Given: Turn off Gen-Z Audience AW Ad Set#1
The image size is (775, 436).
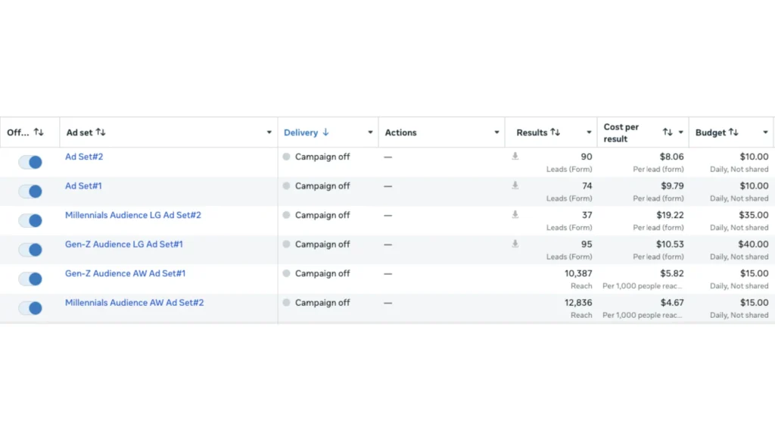Looking at the screenshot, I should click(x=30, y=279).
